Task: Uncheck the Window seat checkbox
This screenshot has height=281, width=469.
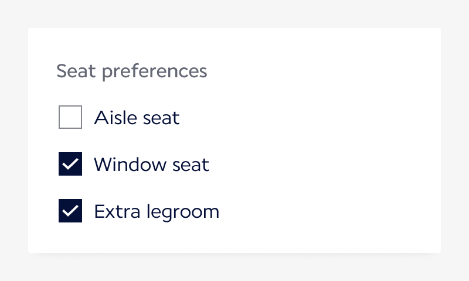Action: [70, 164]
